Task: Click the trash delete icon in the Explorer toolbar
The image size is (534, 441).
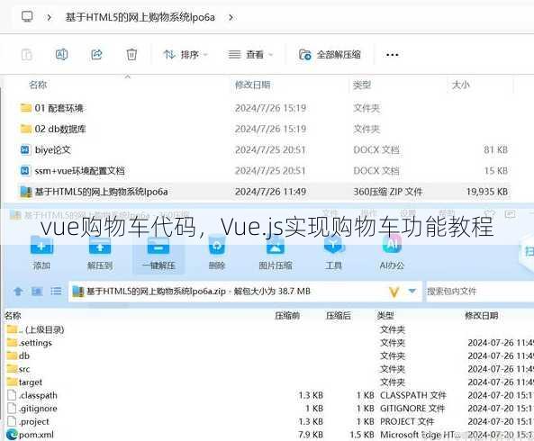Action: [131, 54]
